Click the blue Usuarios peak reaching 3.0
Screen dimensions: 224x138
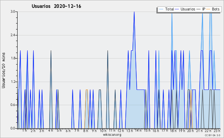pos(134,12)
